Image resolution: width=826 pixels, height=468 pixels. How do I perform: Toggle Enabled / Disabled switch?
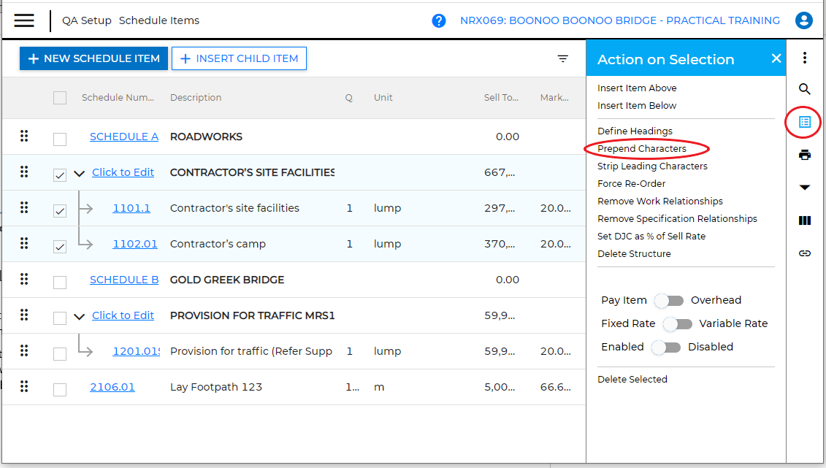[x=666, y=347]
